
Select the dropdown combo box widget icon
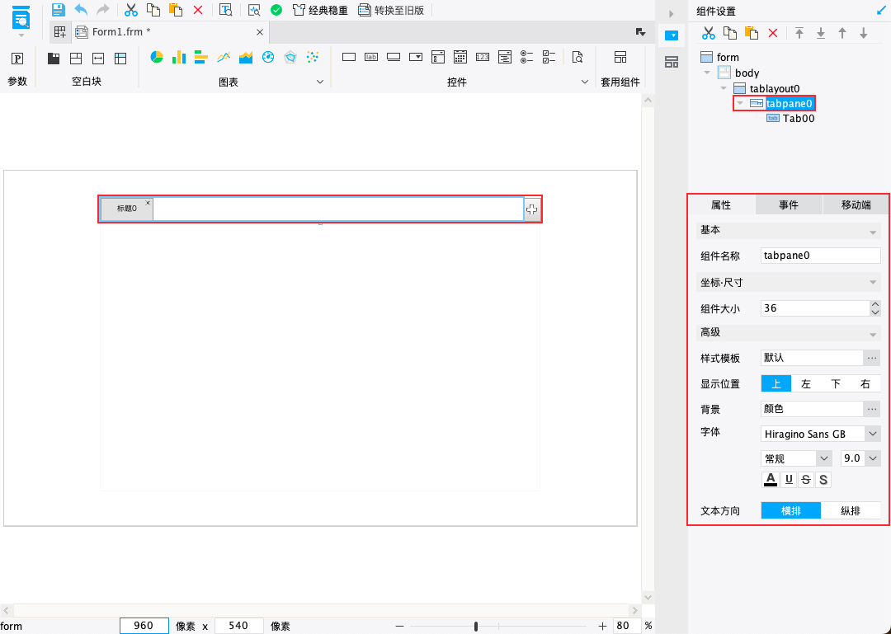point(416,57)
